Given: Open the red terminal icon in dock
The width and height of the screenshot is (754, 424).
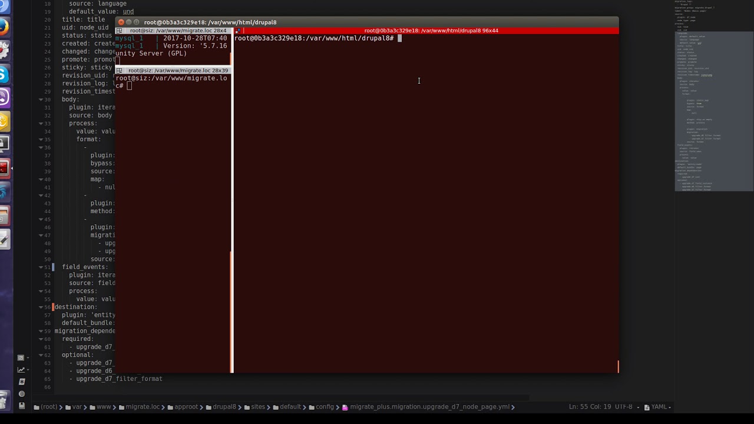Looking at the screenshot, I should [x=4, y=168].
